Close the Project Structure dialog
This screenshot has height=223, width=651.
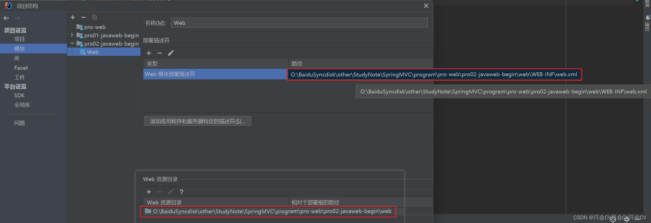426,6
